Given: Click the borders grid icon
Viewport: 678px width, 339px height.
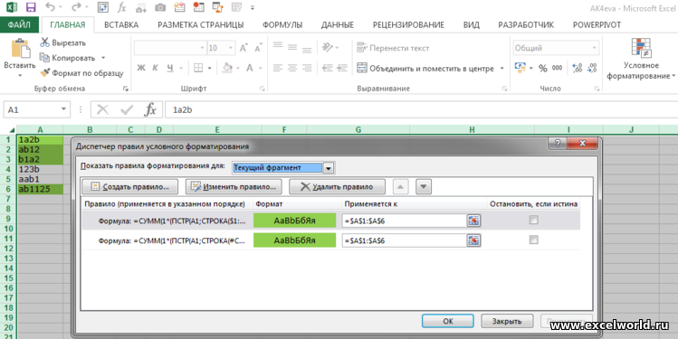Looking at the screenshot, I should coord(198,68).
